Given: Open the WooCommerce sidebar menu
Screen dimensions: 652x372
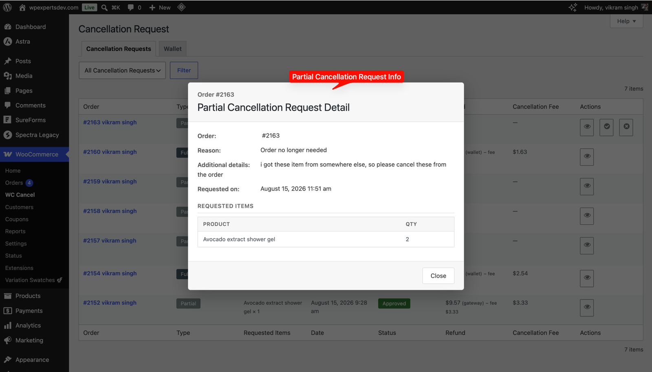Looking at the screenshot, I should click(34, 154).
